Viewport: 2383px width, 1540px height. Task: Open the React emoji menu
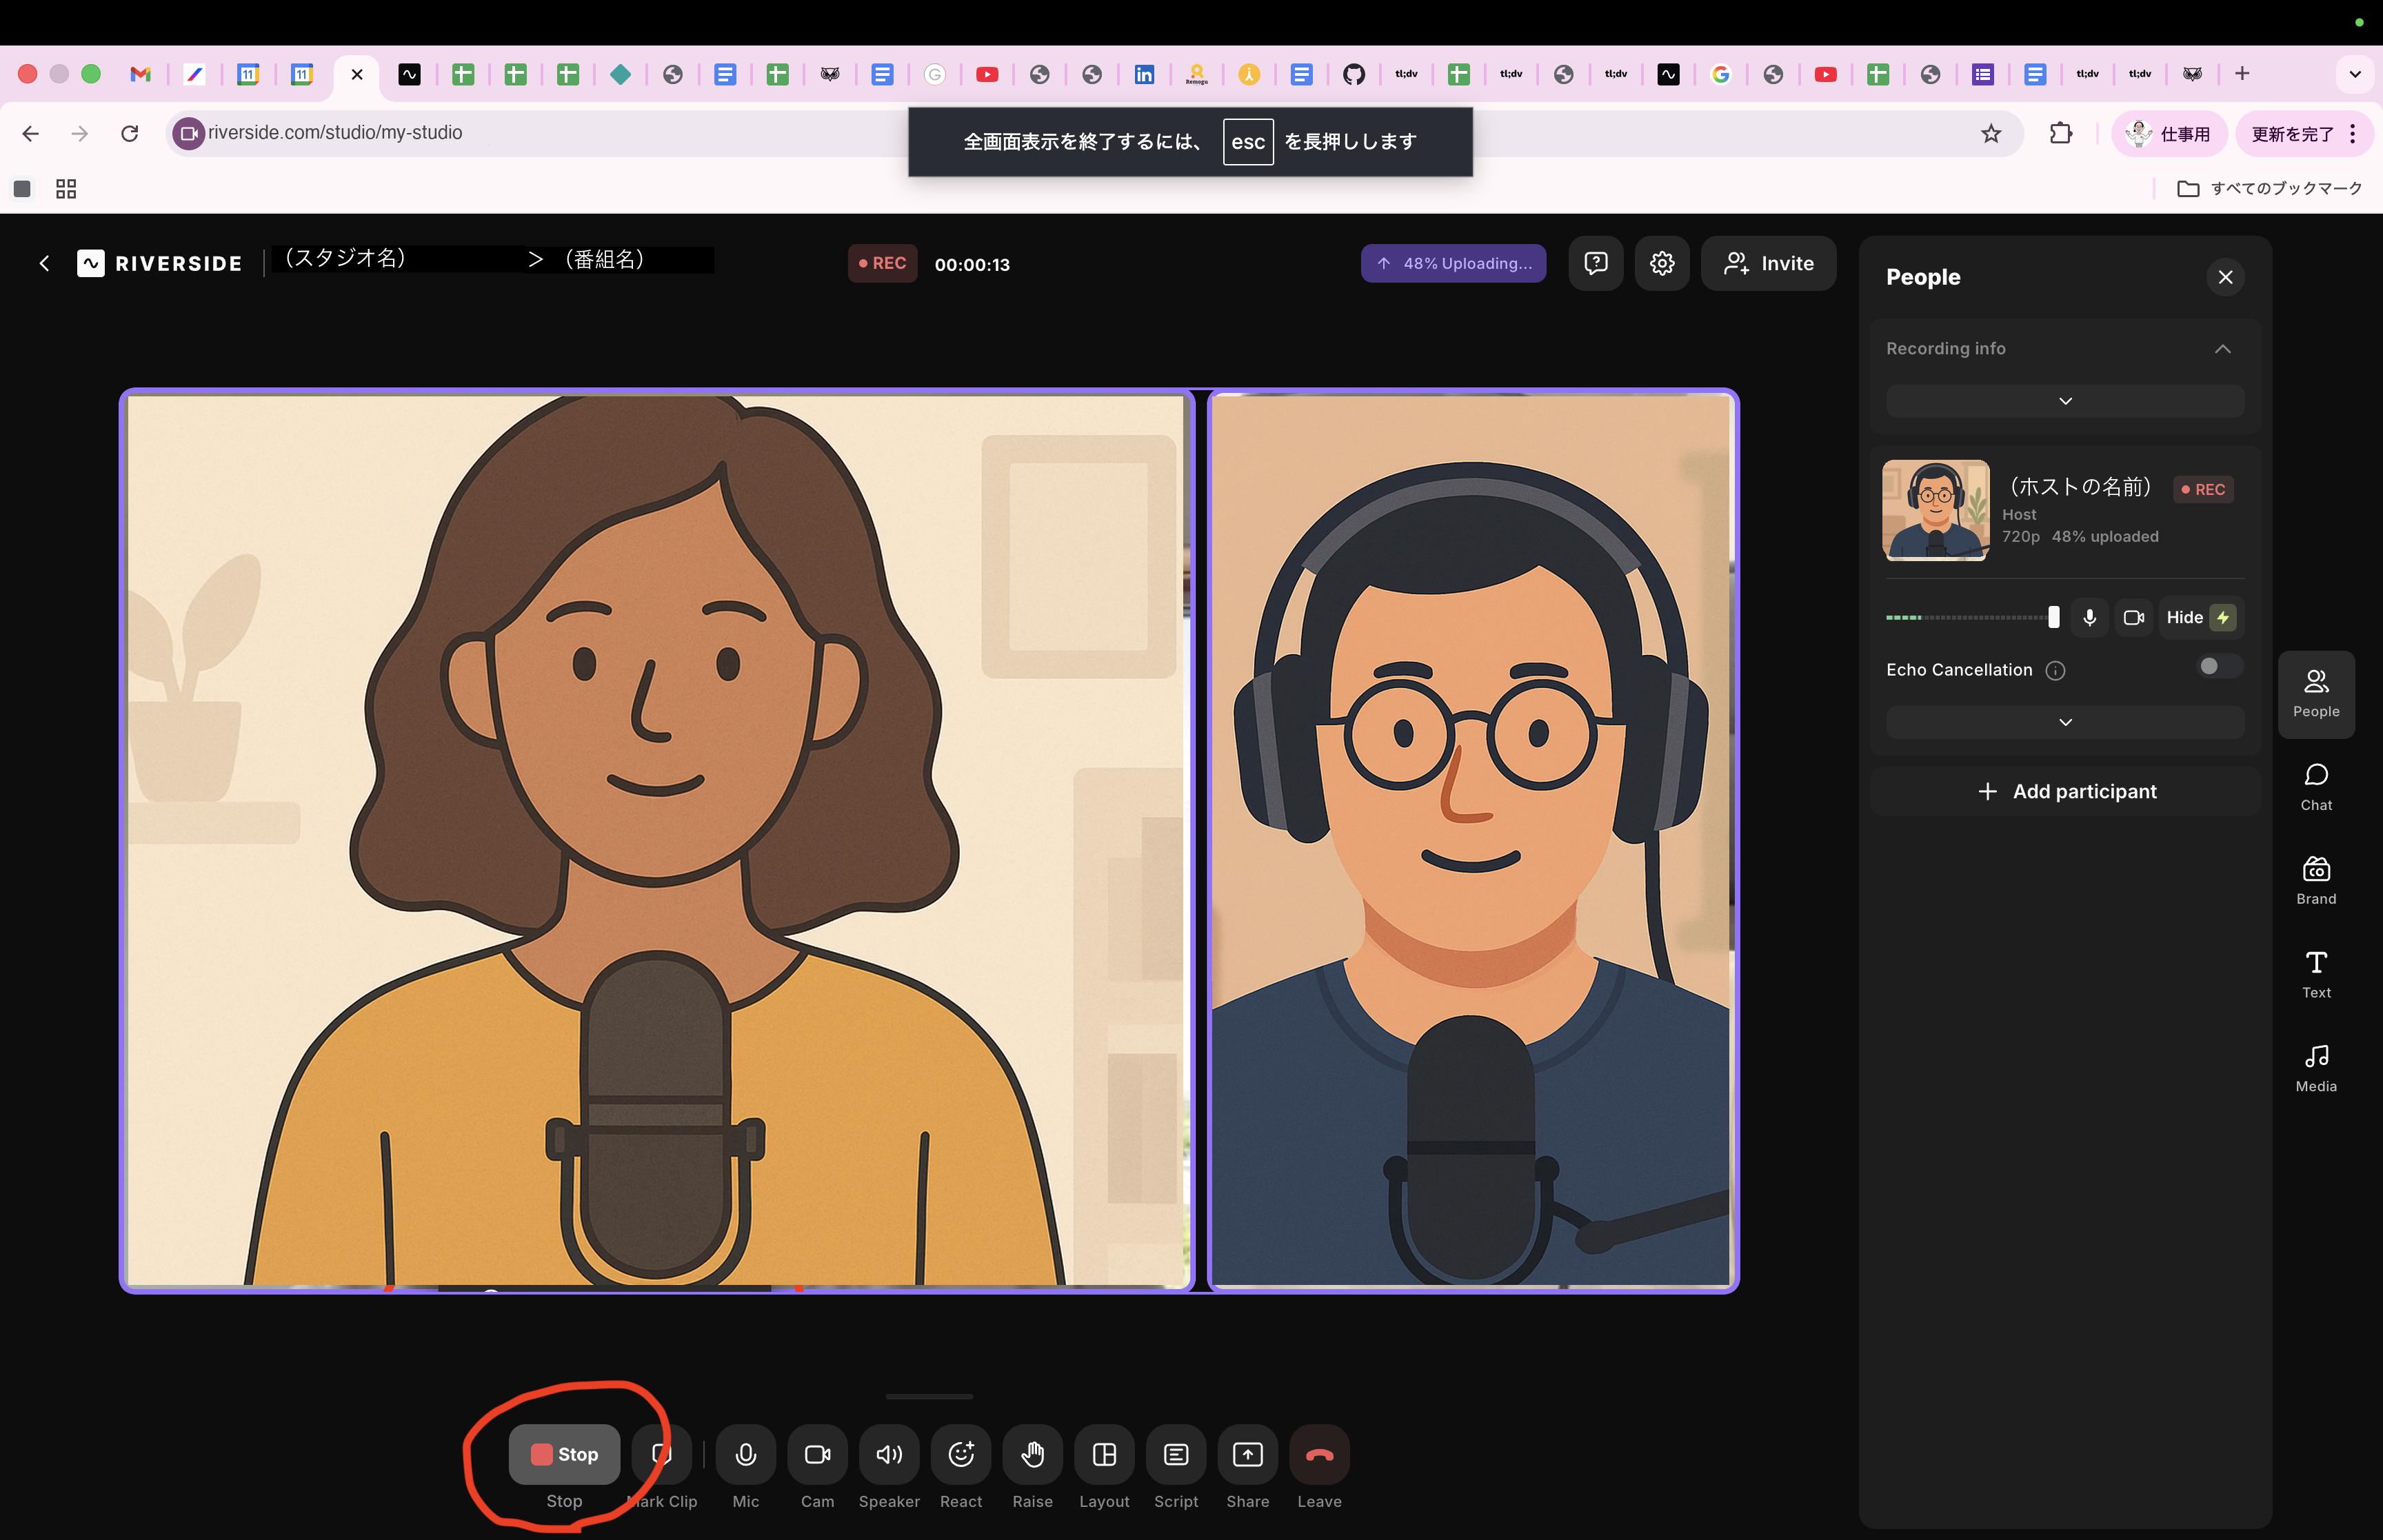[960, 1453]
